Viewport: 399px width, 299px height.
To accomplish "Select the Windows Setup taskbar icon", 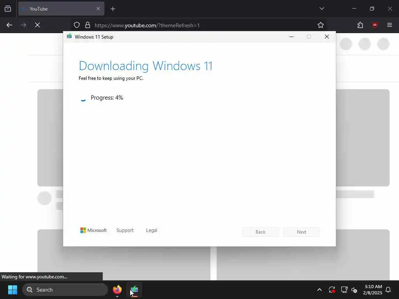I will click(134, 290).
